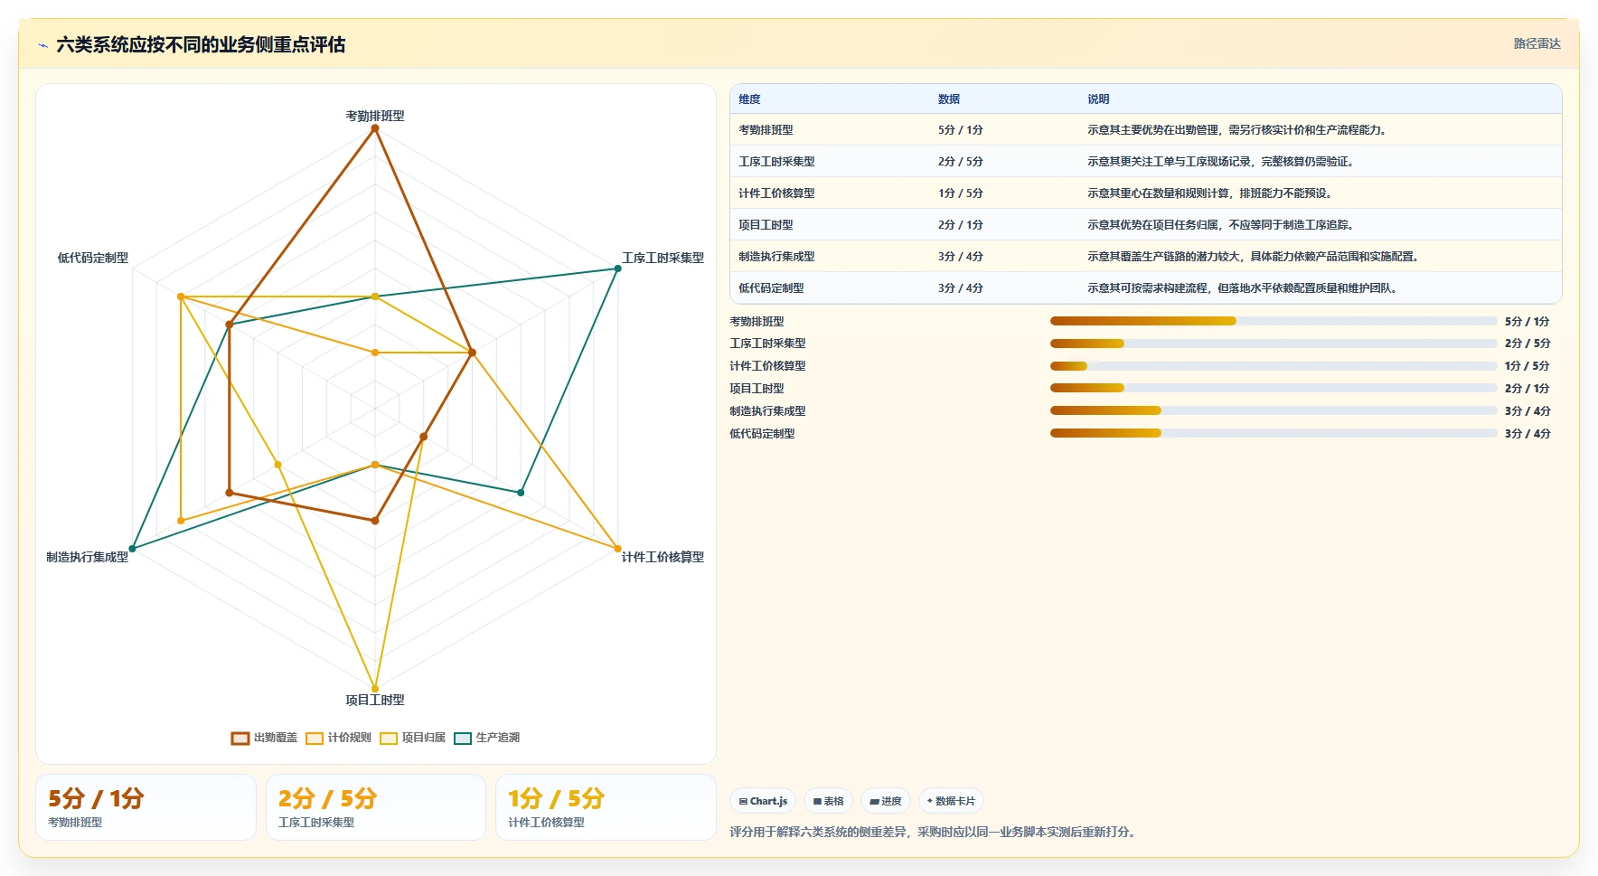Click the 数据卡片 tag chip
The height and width of the screenshot is (876, 1598).
951,801
